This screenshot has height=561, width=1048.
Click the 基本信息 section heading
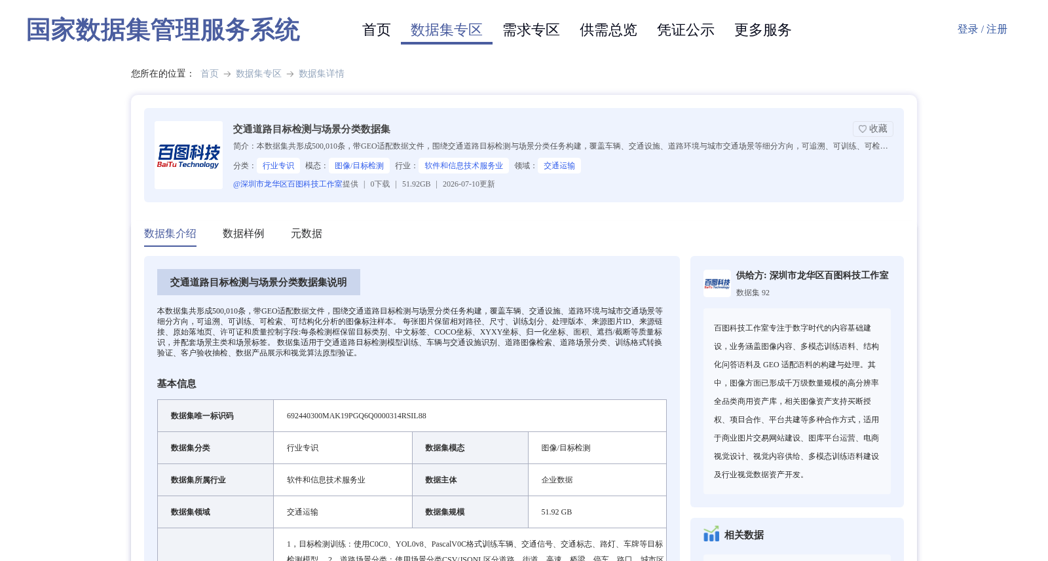coord(177,384)
